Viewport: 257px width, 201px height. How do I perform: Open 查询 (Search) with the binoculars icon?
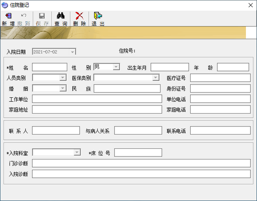[x=60, y=16]
